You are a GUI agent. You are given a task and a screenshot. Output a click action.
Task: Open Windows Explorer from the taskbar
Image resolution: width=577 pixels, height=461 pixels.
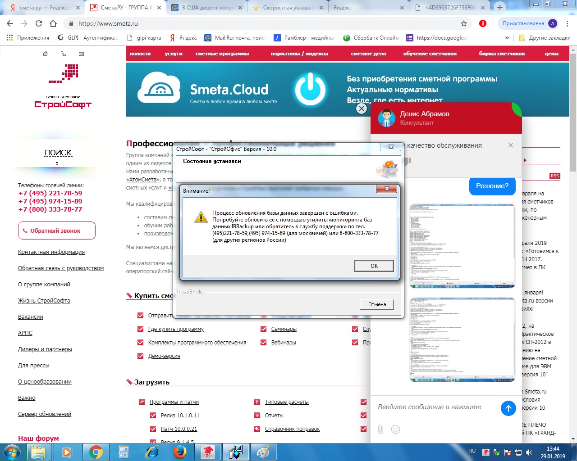pos(39,452)
